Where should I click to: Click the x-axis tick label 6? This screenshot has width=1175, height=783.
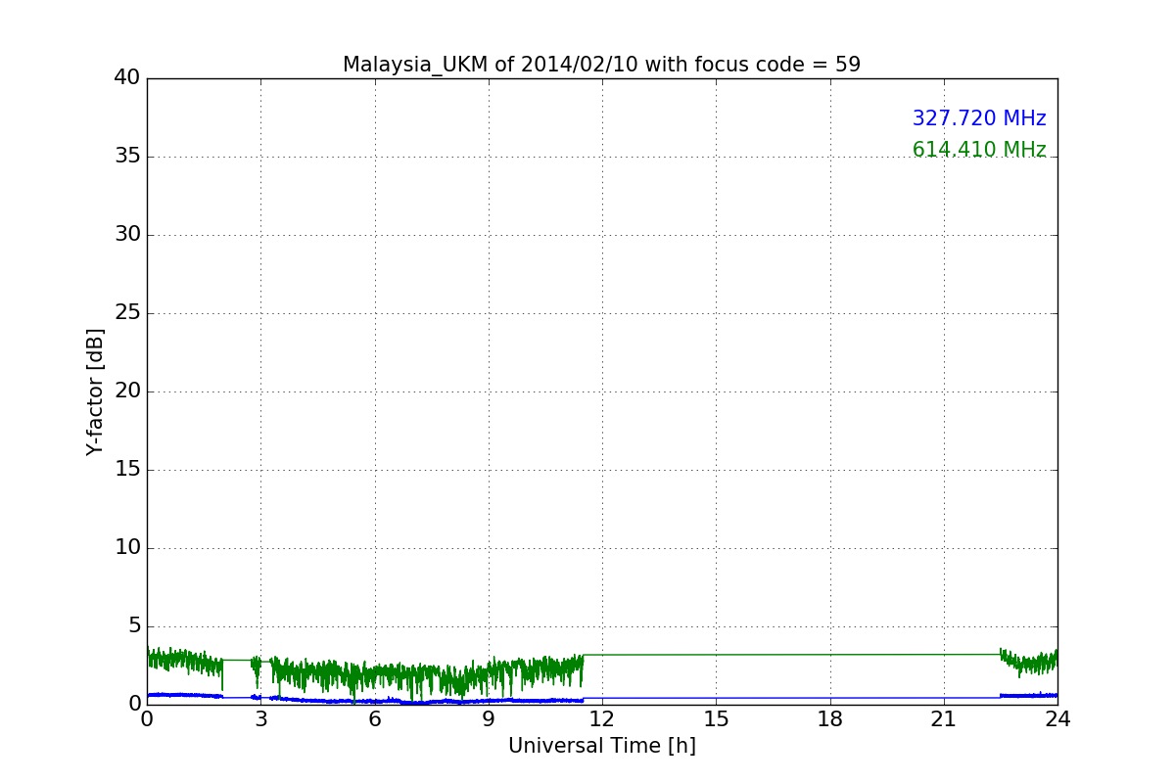point(374,719)
